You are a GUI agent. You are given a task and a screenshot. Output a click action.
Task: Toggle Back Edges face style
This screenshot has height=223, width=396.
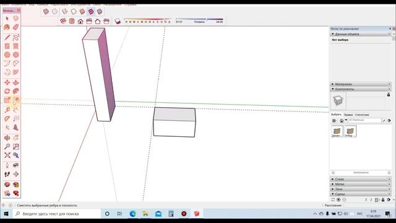point(54,12)
